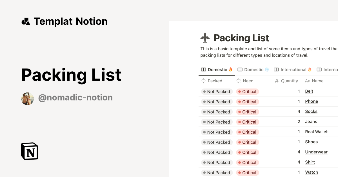Open the Real Wallet item page
Image resolution: width=338 pixels, height=177 pixels.
[316, 131]
